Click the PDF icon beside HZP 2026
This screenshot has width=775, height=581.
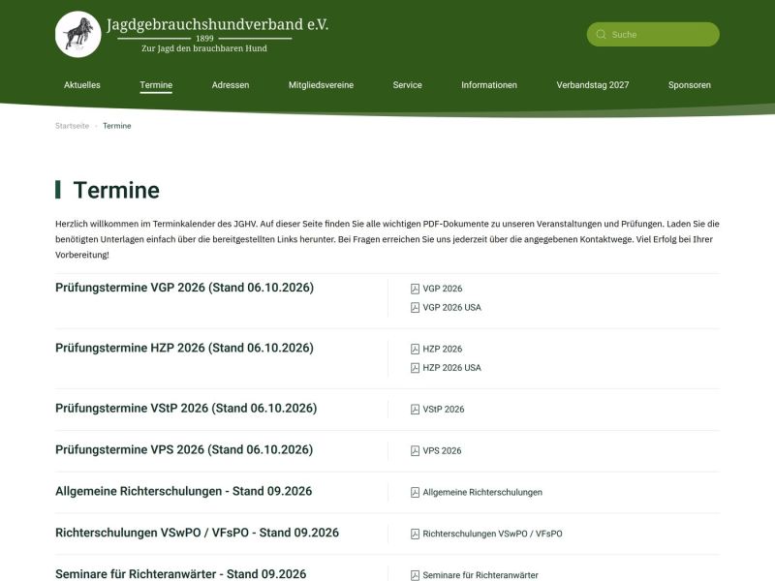coord(416,349)
